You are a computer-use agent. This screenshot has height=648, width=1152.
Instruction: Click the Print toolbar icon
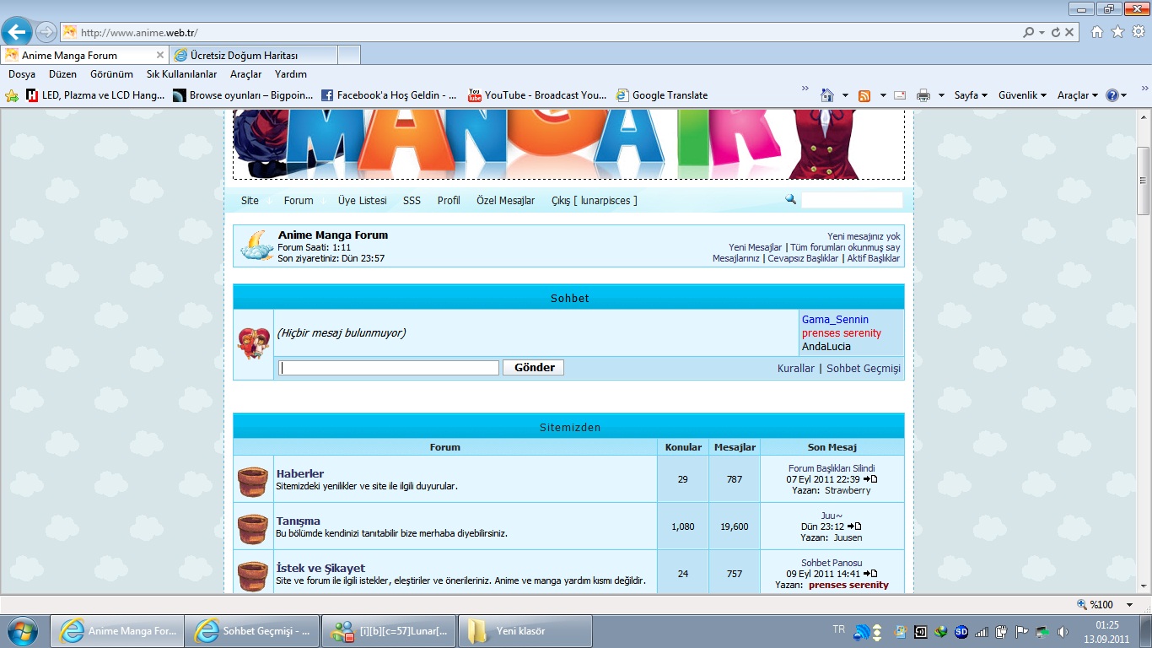[923, 95]
